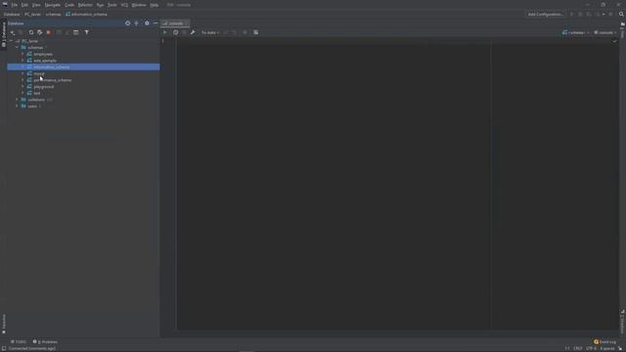The width and height of the screenshot is (626, 352).
Task: Open the Tools menu
Action: (112, 5)
